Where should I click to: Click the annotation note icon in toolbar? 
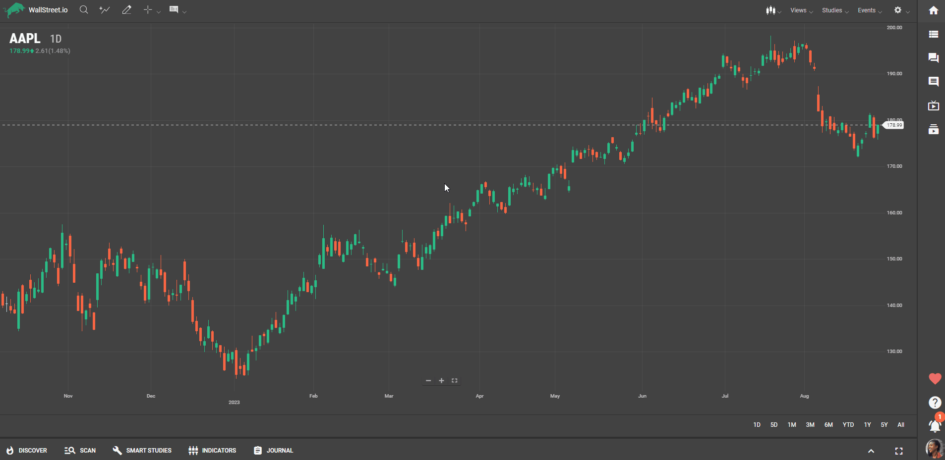point(174,10)
